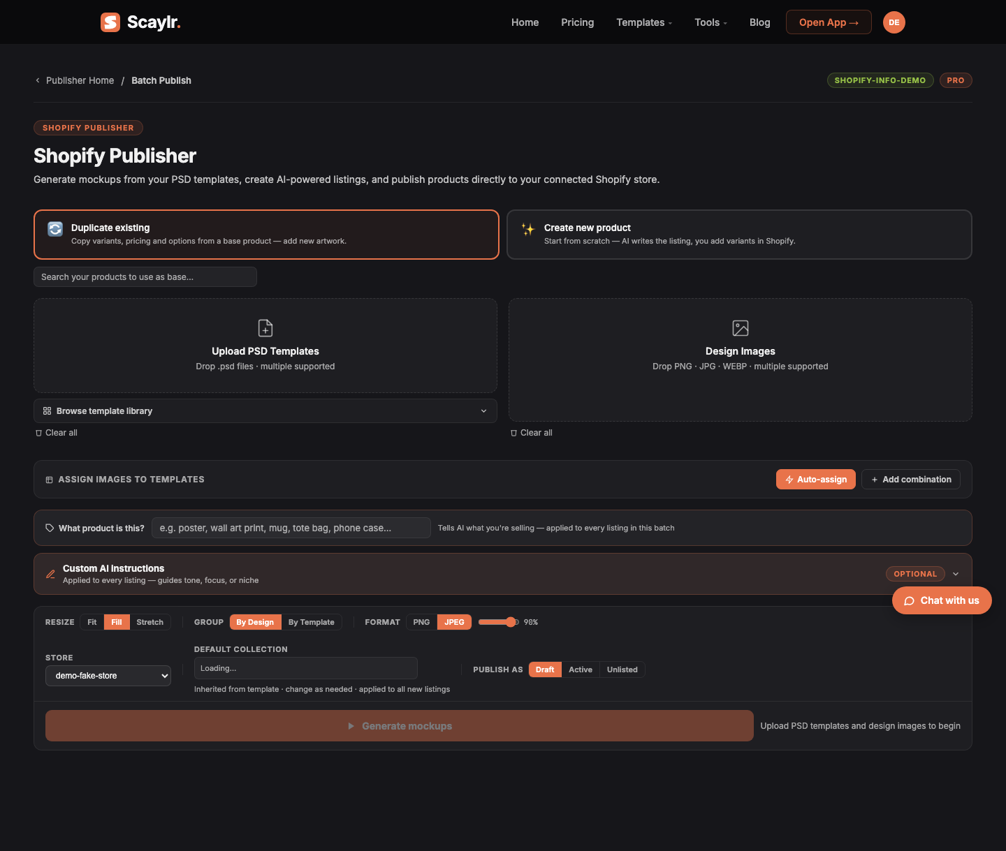Click the play icon in Generate mockups

pyautogui.click(x=351, y=726)
